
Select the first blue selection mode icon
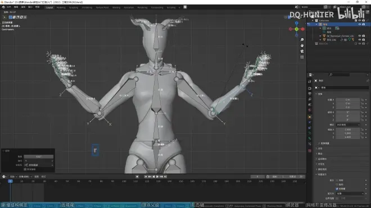(x=11, y=17)
